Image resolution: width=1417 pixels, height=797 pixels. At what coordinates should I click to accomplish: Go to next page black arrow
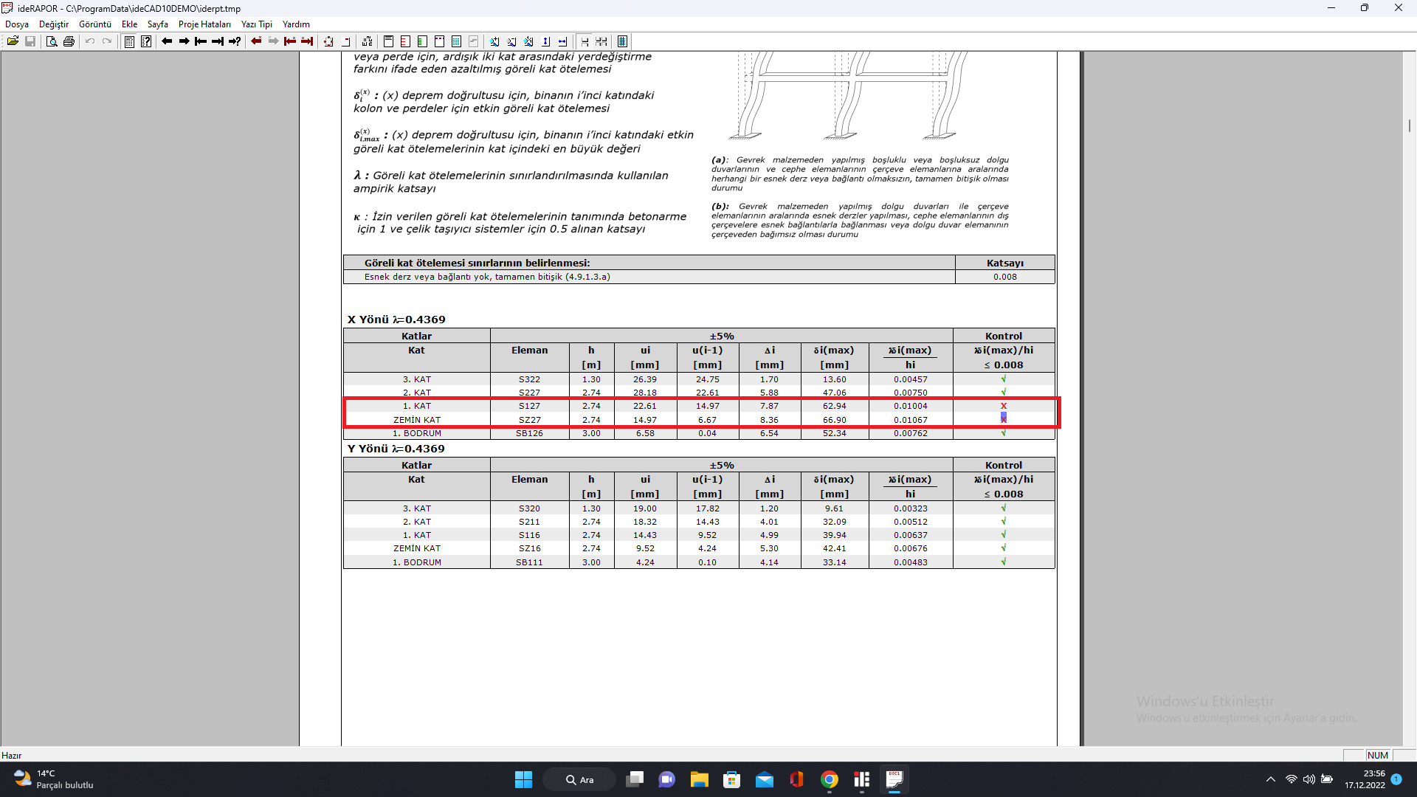point(184,41)
